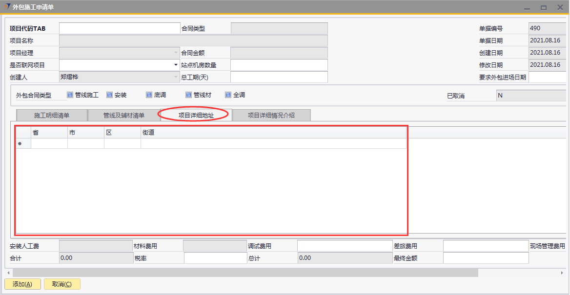This screenshot has width=570, height=295.
Task: Check the 管线施工 checkbox
Action: 70,95
